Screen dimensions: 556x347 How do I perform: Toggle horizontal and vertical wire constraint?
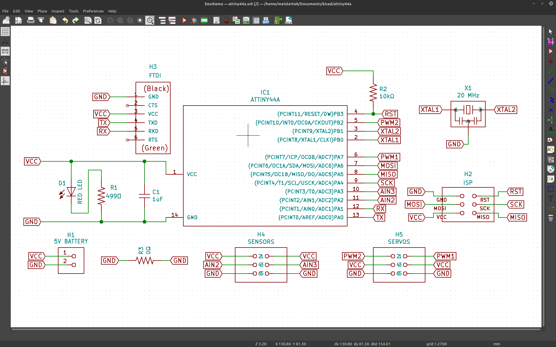pyautogui.click(x=5, y=81)
